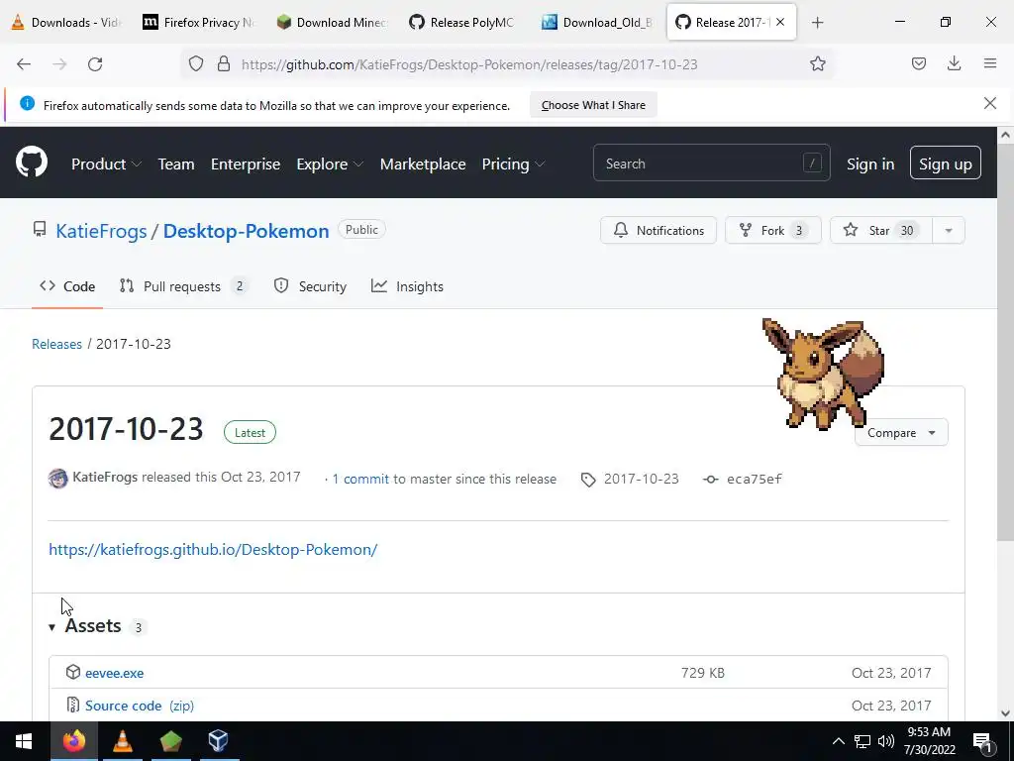Expand the Pricing dropdown menu

(513, 163)
